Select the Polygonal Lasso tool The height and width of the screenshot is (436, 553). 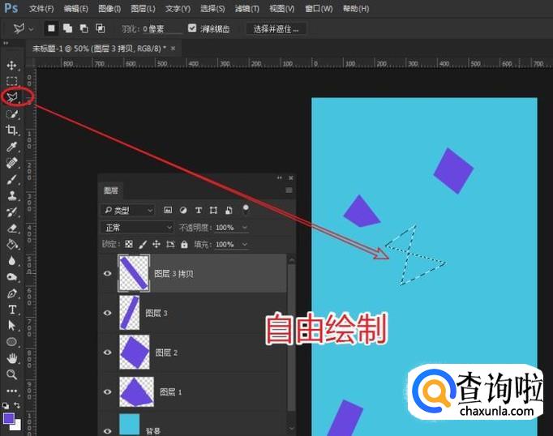[12, 97]
